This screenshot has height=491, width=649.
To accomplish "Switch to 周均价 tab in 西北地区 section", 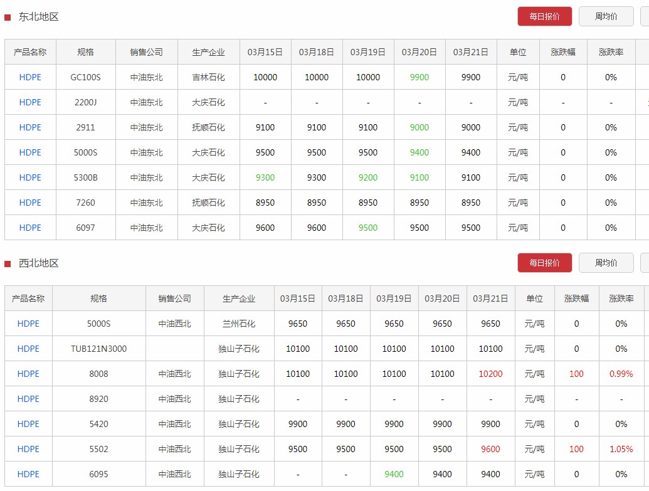I will tap(606, 263).
